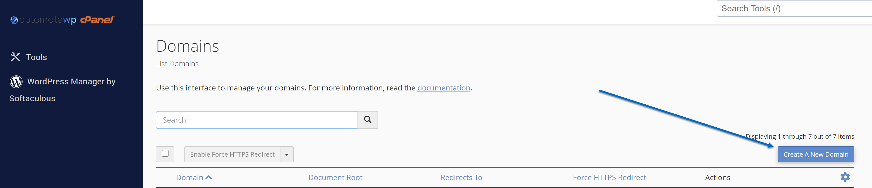Sort by Document Root column
The width and height of the screenshot is (872, 188).
tap(335, 177)
